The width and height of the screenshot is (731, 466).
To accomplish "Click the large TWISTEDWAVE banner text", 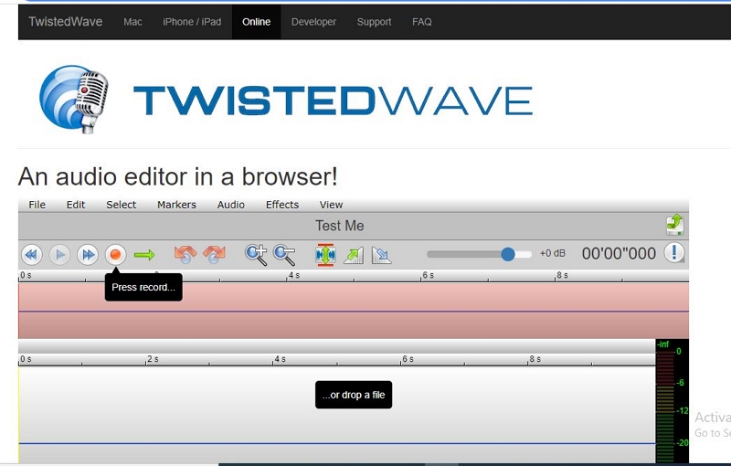I will point(333,101).
